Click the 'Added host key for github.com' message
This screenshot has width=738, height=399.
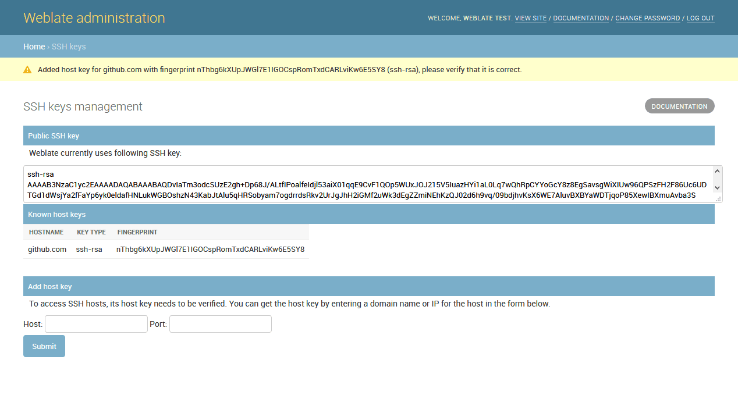(x=280, y=70)
